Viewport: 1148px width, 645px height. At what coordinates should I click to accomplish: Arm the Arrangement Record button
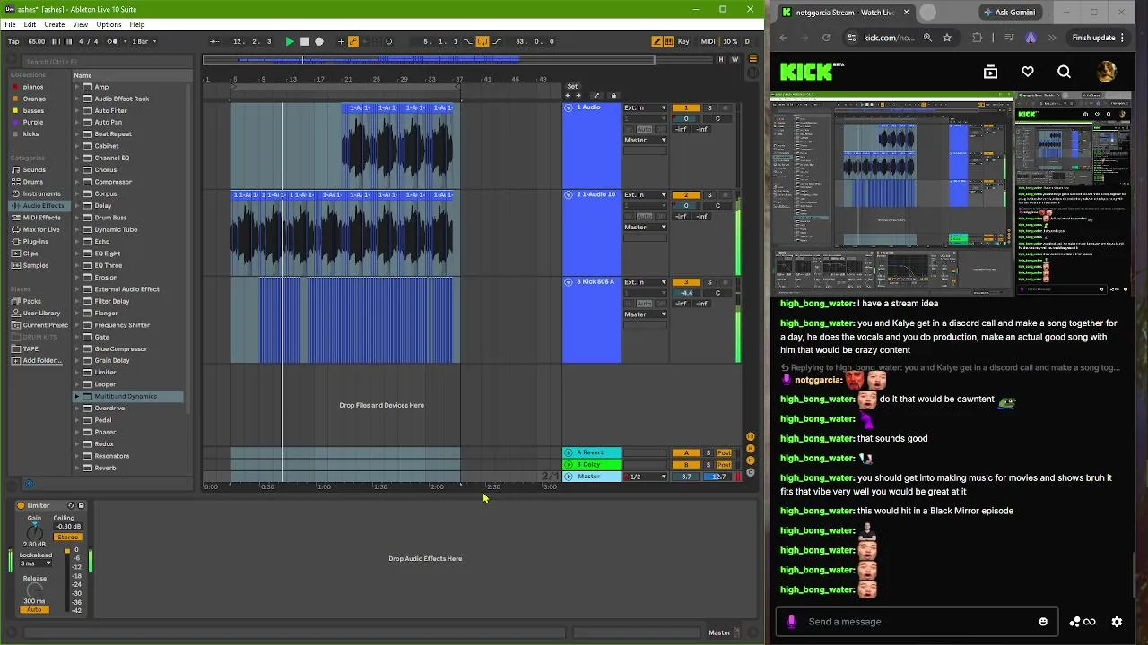[319, 41]
